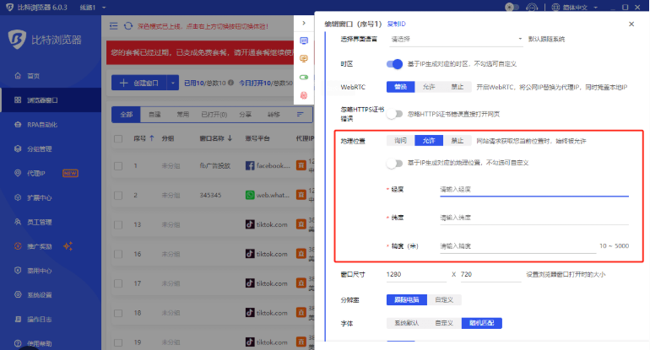Switch to 自建 tab
650x350 pixels.
pyautogui.click(x=154, y=115)
